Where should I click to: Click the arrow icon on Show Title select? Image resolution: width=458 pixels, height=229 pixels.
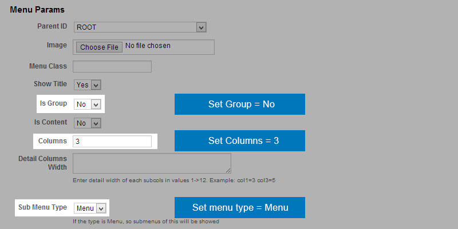(96, 85)
